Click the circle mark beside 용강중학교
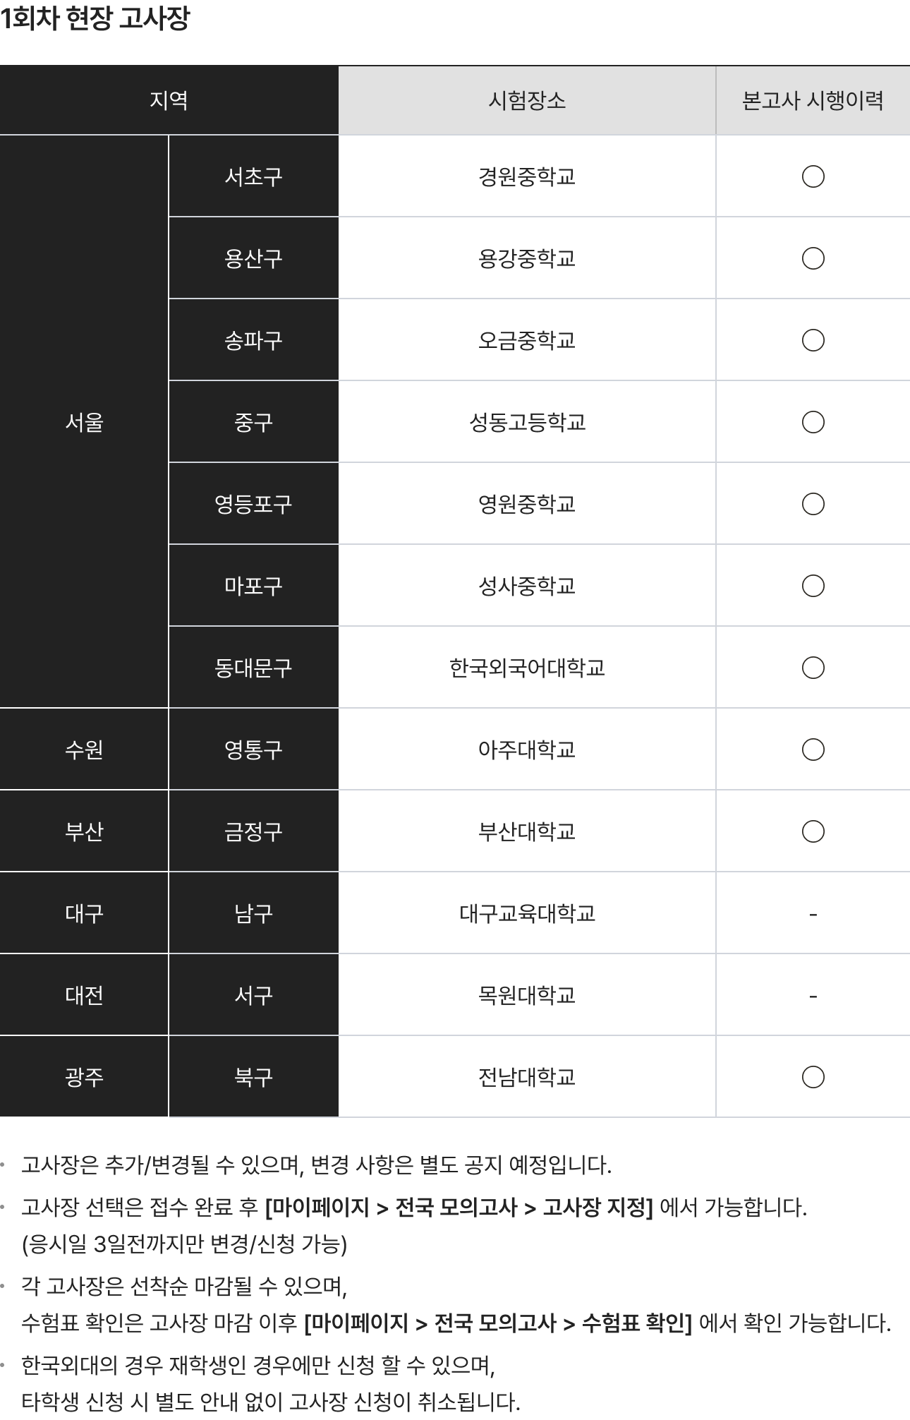The image size is (910, 1420). (813, 258)
